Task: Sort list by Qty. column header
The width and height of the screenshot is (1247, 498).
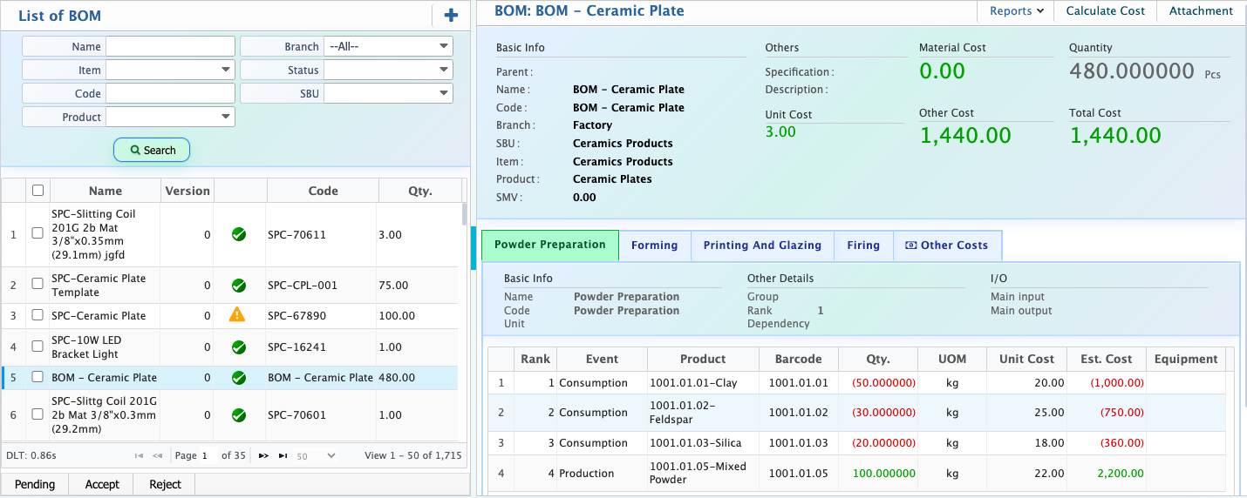Action: point(419,191)
